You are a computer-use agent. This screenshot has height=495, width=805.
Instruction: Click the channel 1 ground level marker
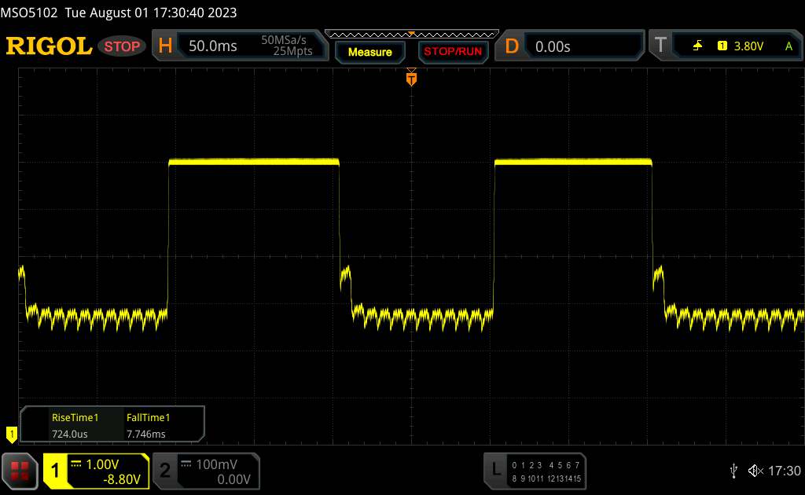(11, 433)
